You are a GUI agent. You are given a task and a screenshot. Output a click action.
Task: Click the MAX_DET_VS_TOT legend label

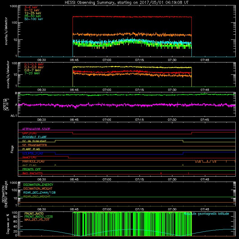(37, 220)
